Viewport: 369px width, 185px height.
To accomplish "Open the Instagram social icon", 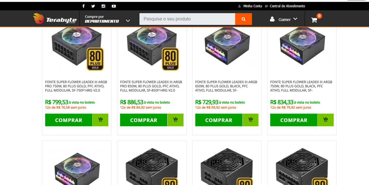I will coord(103,6).
